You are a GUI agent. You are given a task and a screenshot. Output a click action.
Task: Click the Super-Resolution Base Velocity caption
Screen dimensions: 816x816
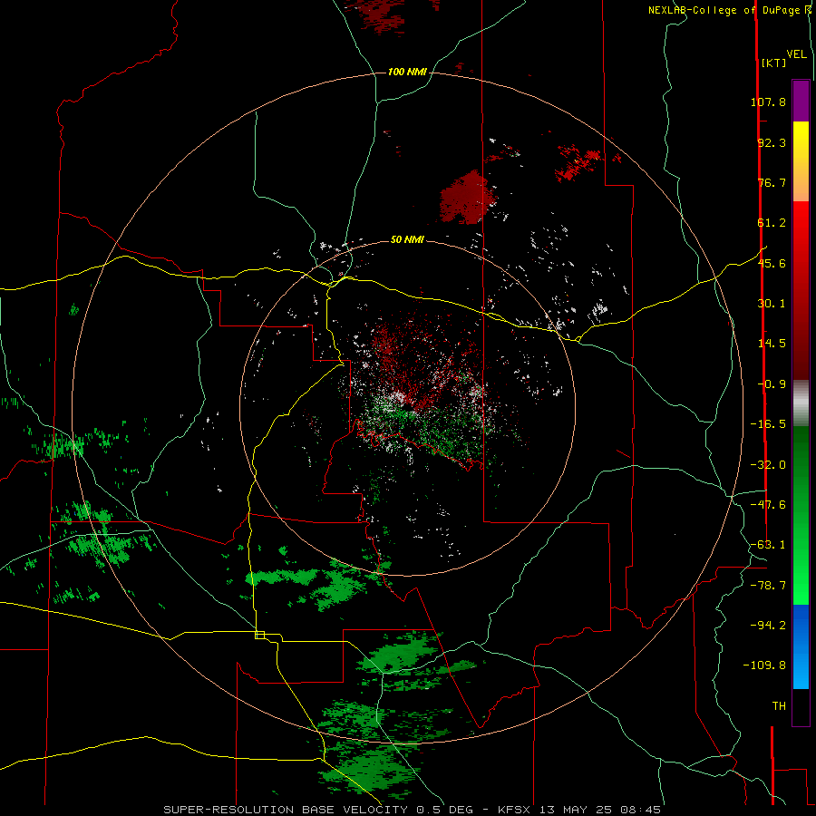(x=412, y=810)
